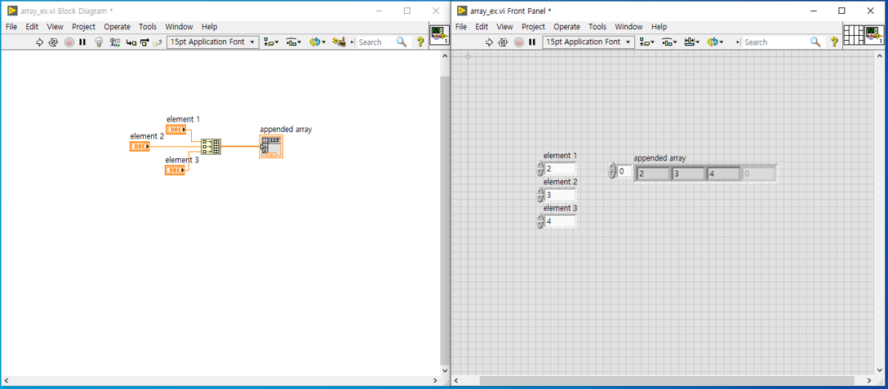The image size is (888, 389).
Task: Open File menu in Block Diagram window
Action: click(x=11, y=27)
